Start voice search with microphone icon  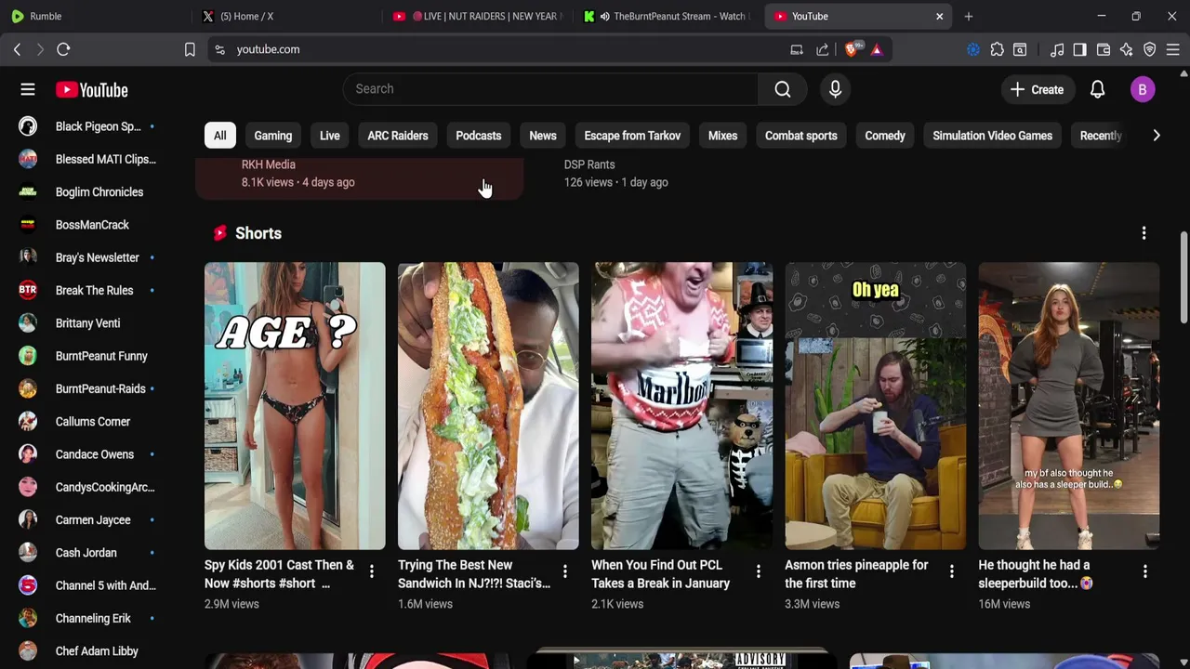click(x=835, y=89)
